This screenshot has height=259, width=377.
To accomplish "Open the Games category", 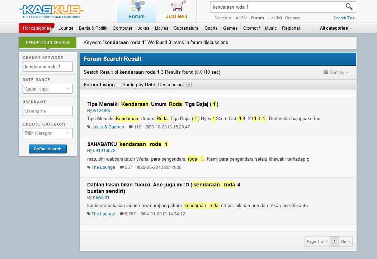I will 230,28.
